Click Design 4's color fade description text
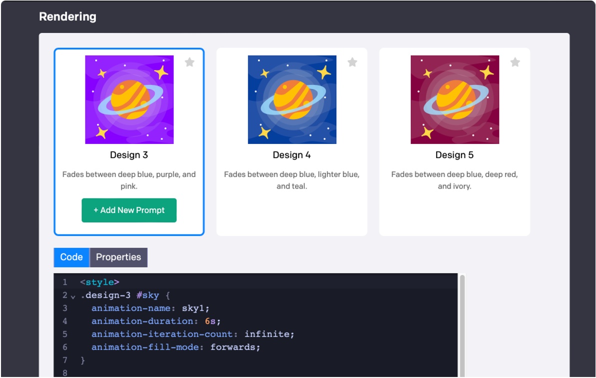This screenshot has width=596, height=378. [x=291, y=180]
